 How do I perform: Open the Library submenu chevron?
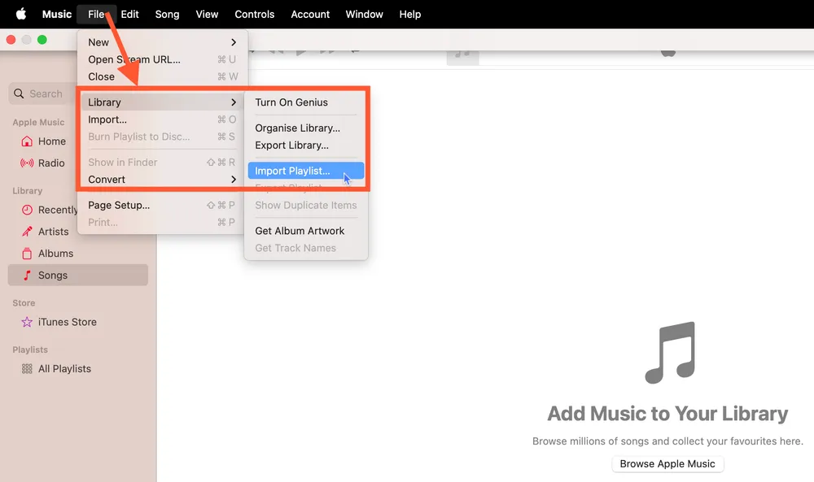pos(234,102)
